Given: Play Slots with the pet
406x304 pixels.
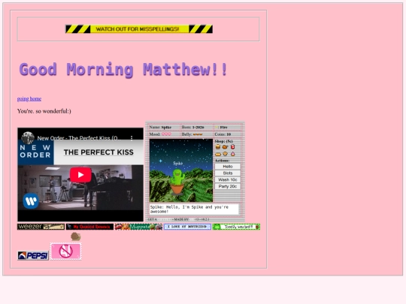Looking at the screenshot, I should (228, 173).
